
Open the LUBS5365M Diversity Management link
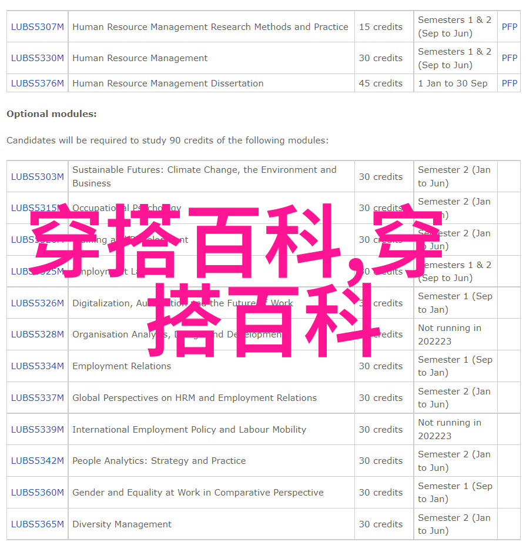[37, 524]
